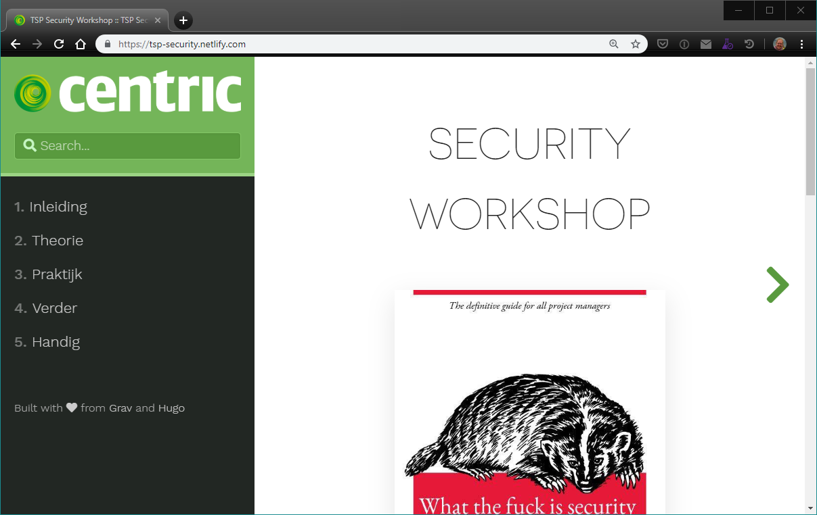Open the history clock extension icon
Image resolution: width=817 pixels, height=515 pixels.
pyautogui.click(x=749, y=44)
